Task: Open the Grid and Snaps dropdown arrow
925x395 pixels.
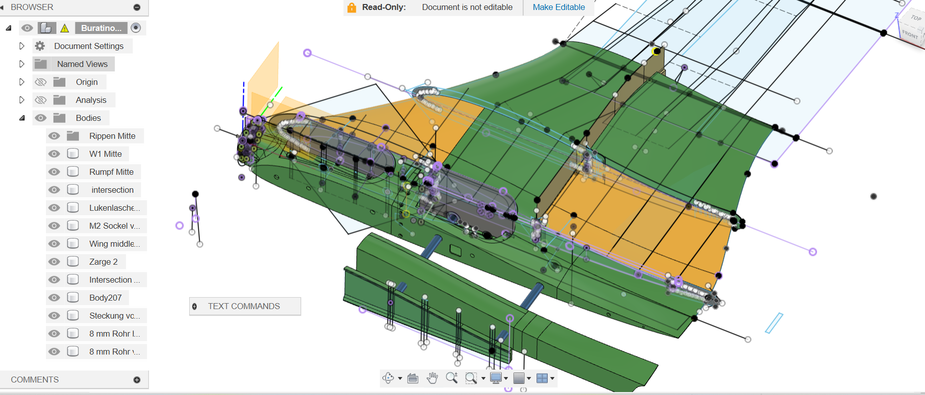Action: coord(529,379)
